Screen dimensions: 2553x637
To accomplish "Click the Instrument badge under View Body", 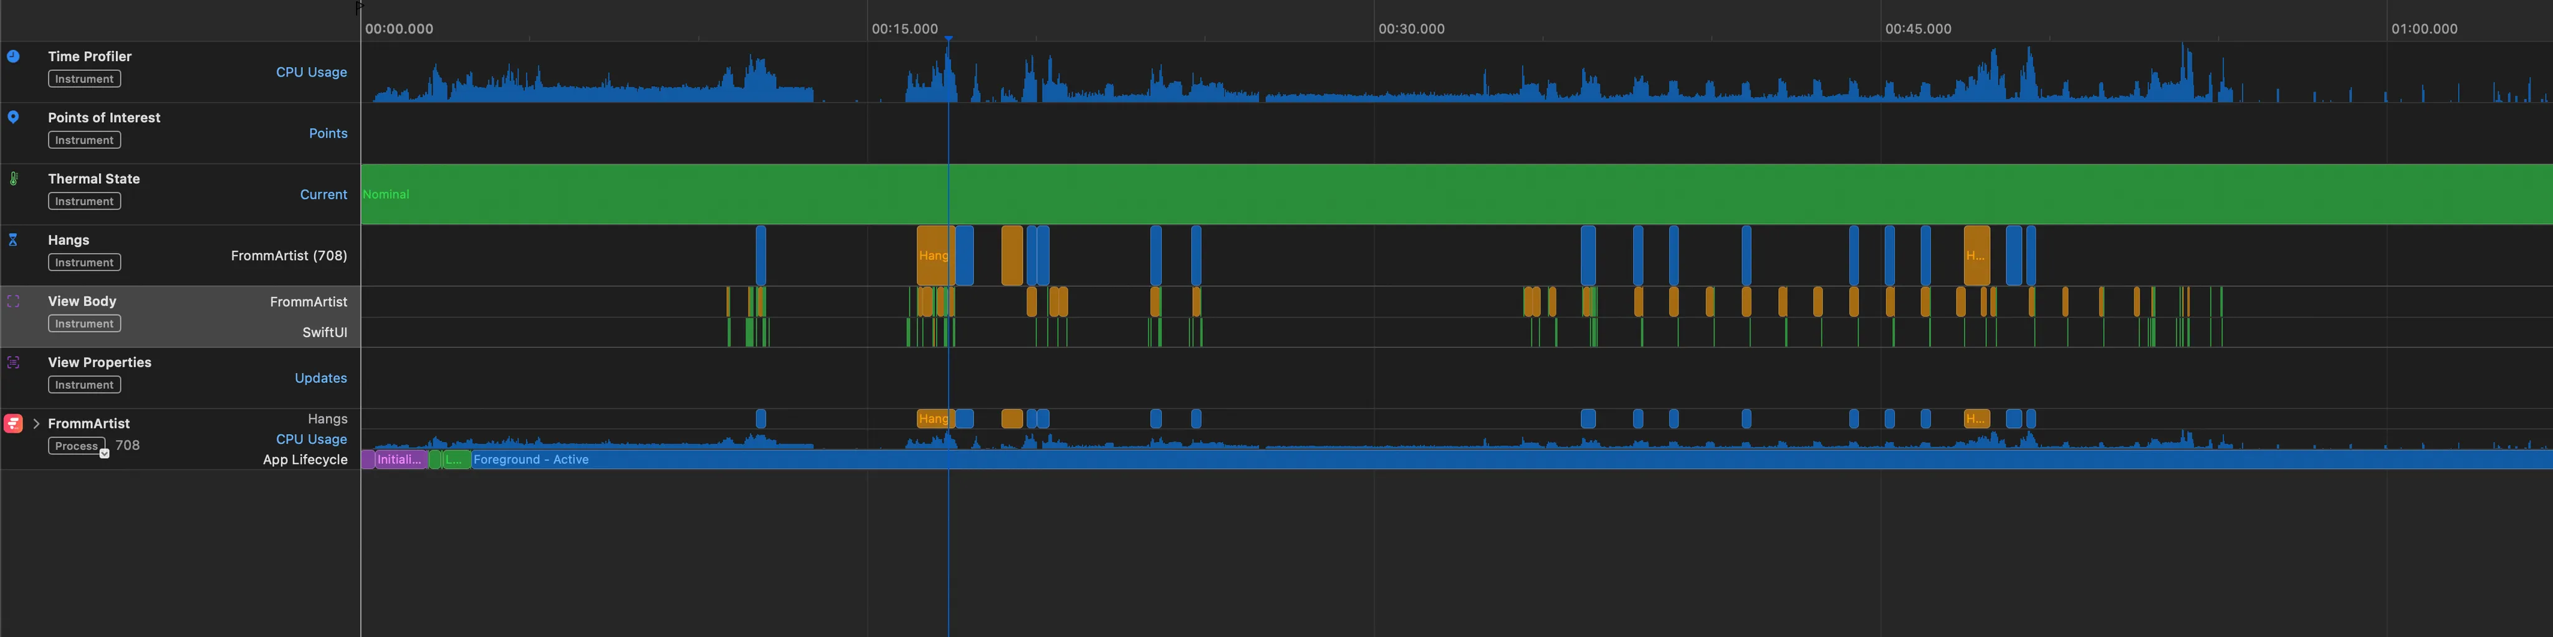I will [84, 324].
